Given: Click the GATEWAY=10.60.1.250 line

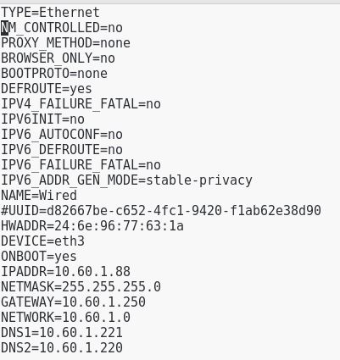Looking at the screenshot, I should tap(73, 302).
